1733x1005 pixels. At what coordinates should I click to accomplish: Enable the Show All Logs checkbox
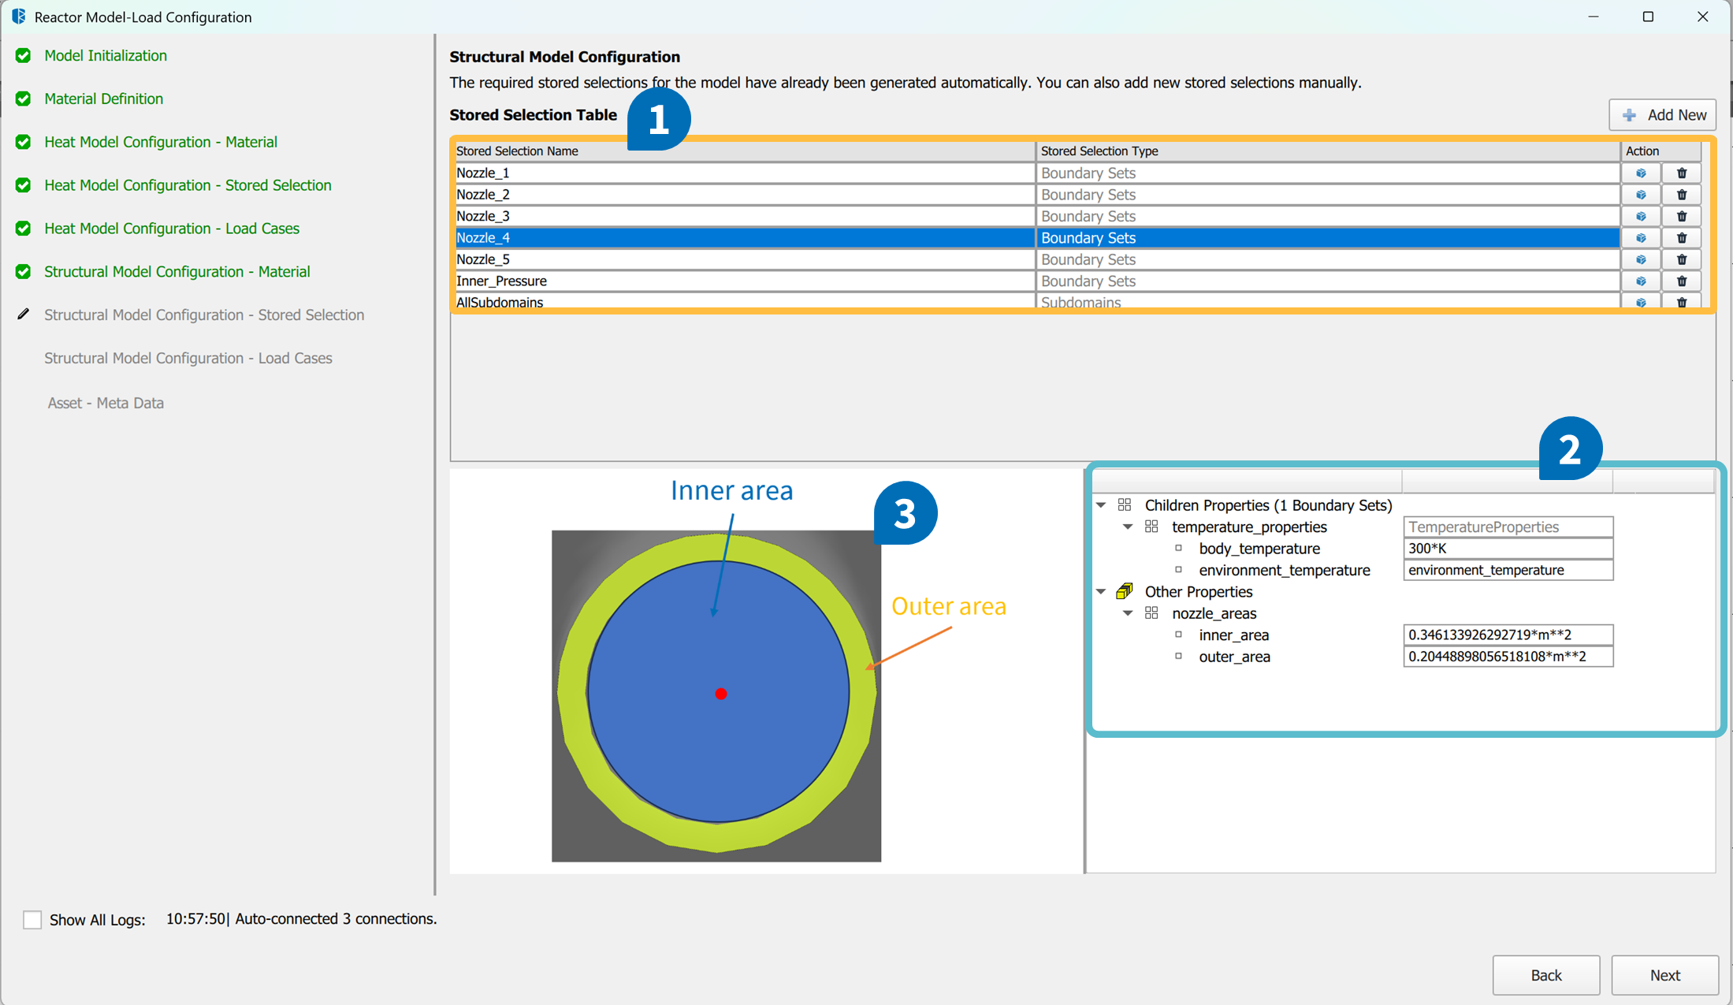tap(32, 919)
